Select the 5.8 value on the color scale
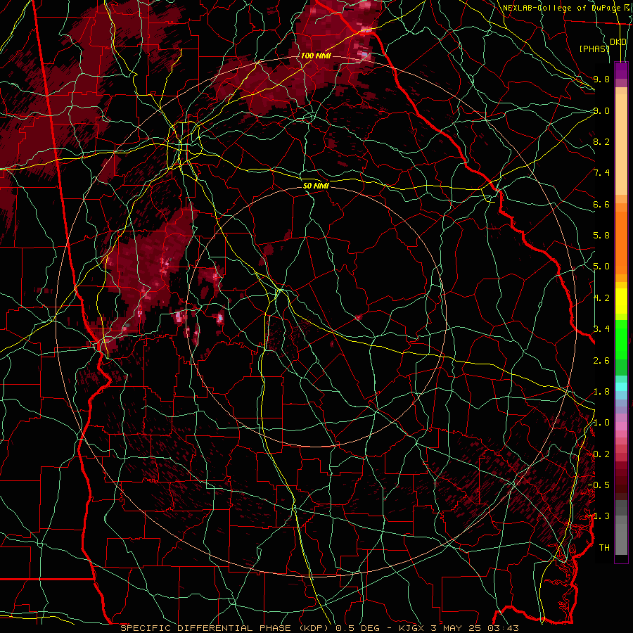The height and width of the screenshot is (633, 633). coord(601,236)
